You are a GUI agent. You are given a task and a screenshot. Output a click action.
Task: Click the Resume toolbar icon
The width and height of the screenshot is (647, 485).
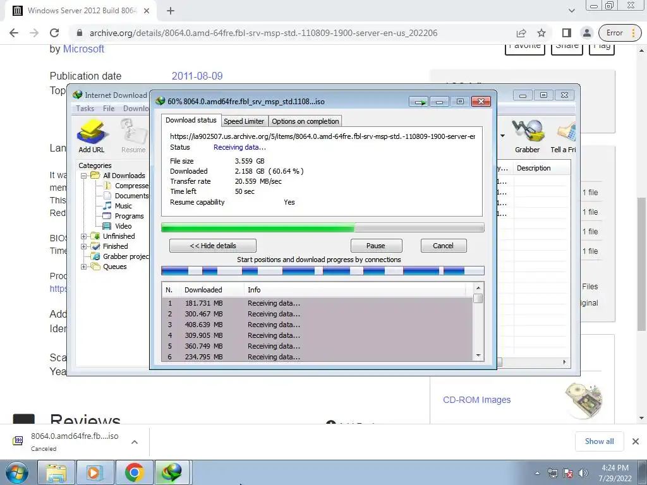pyautogui.click(x=133, y=136)
